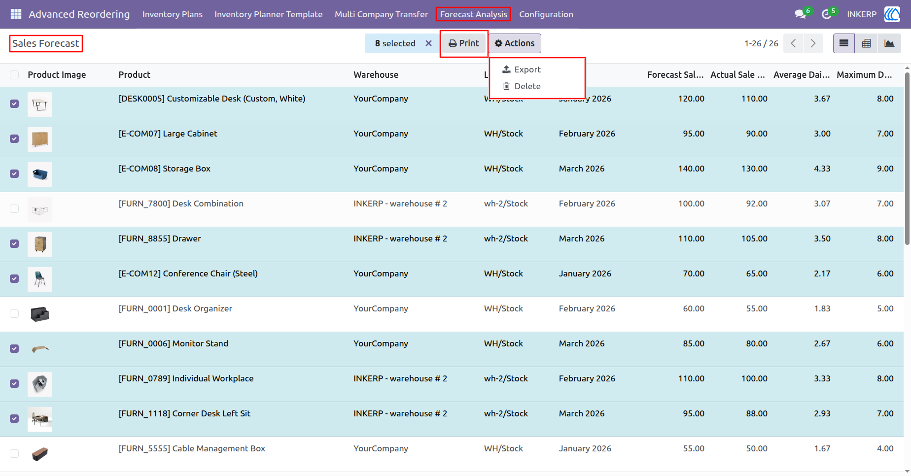Check the Desk Combination row checkbox
The width and height of the screenshot is (911, 476).
point(14,209)
